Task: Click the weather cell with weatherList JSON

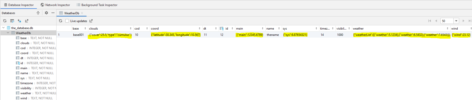Action: (401, 35)
